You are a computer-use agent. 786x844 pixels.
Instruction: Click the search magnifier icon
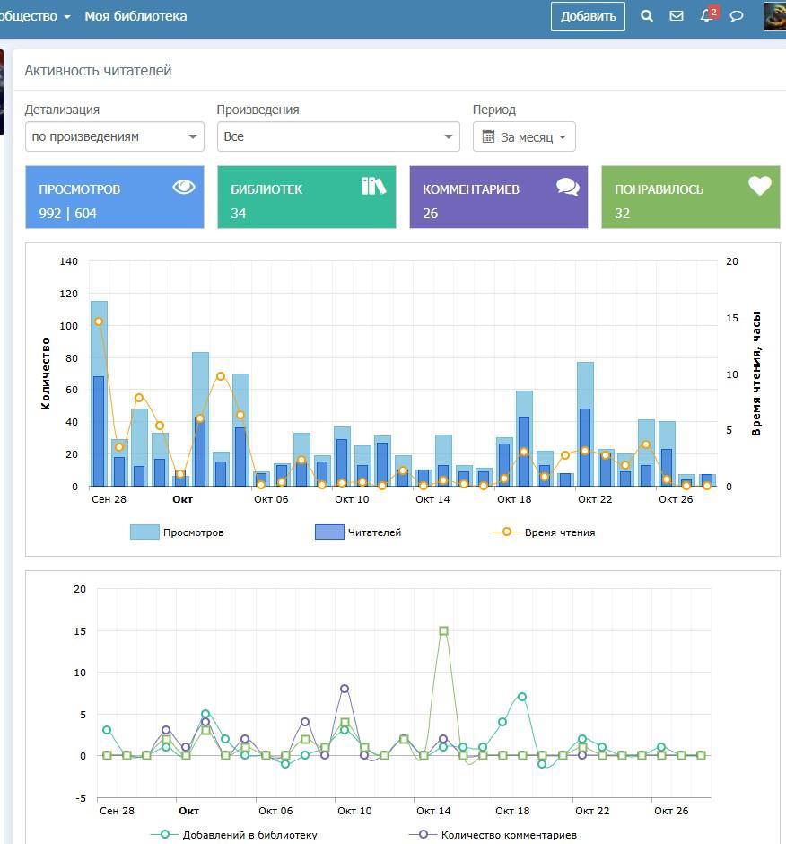pos(647,16)
